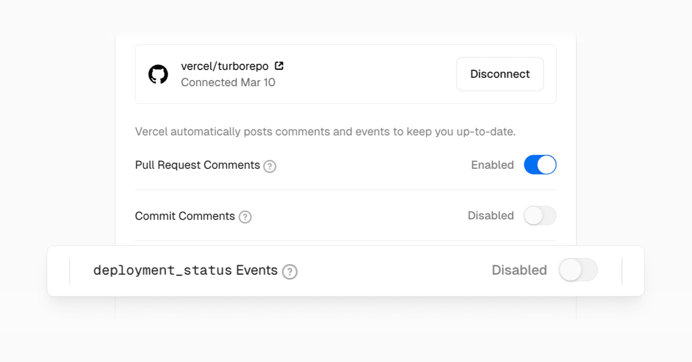Click the Connected Mar 10 text
692x362 pixels.
[228, 82]
